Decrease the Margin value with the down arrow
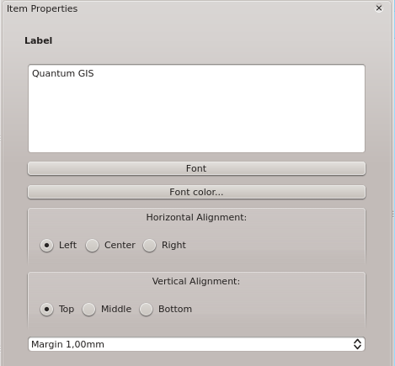Viewport: 395px width, 366px height. pos(357,347)
